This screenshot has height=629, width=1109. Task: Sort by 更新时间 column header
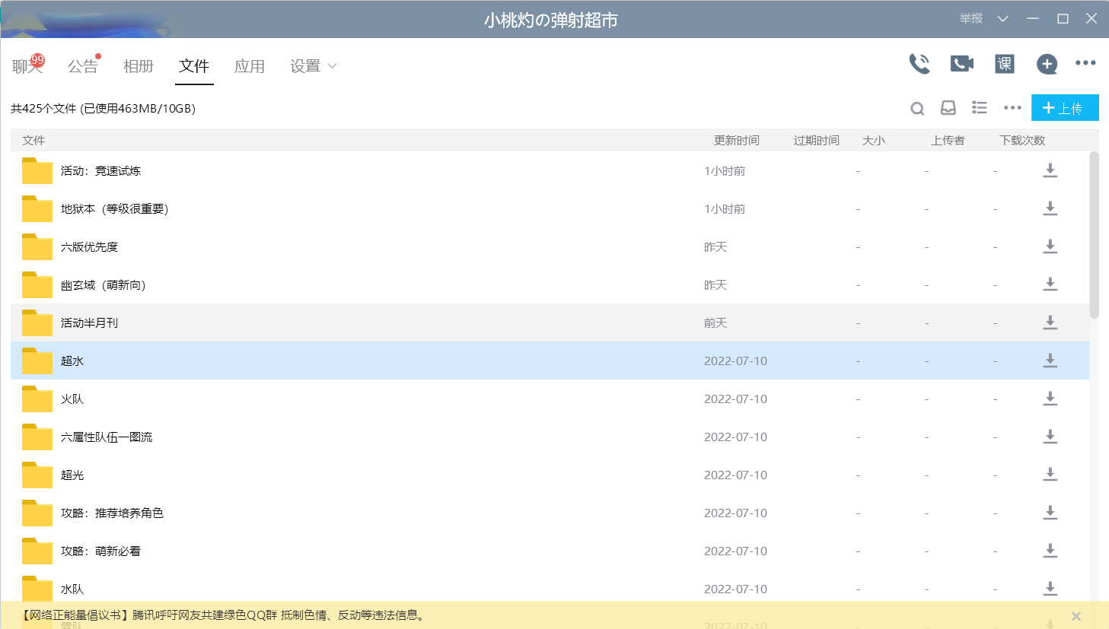pos(737,140)
